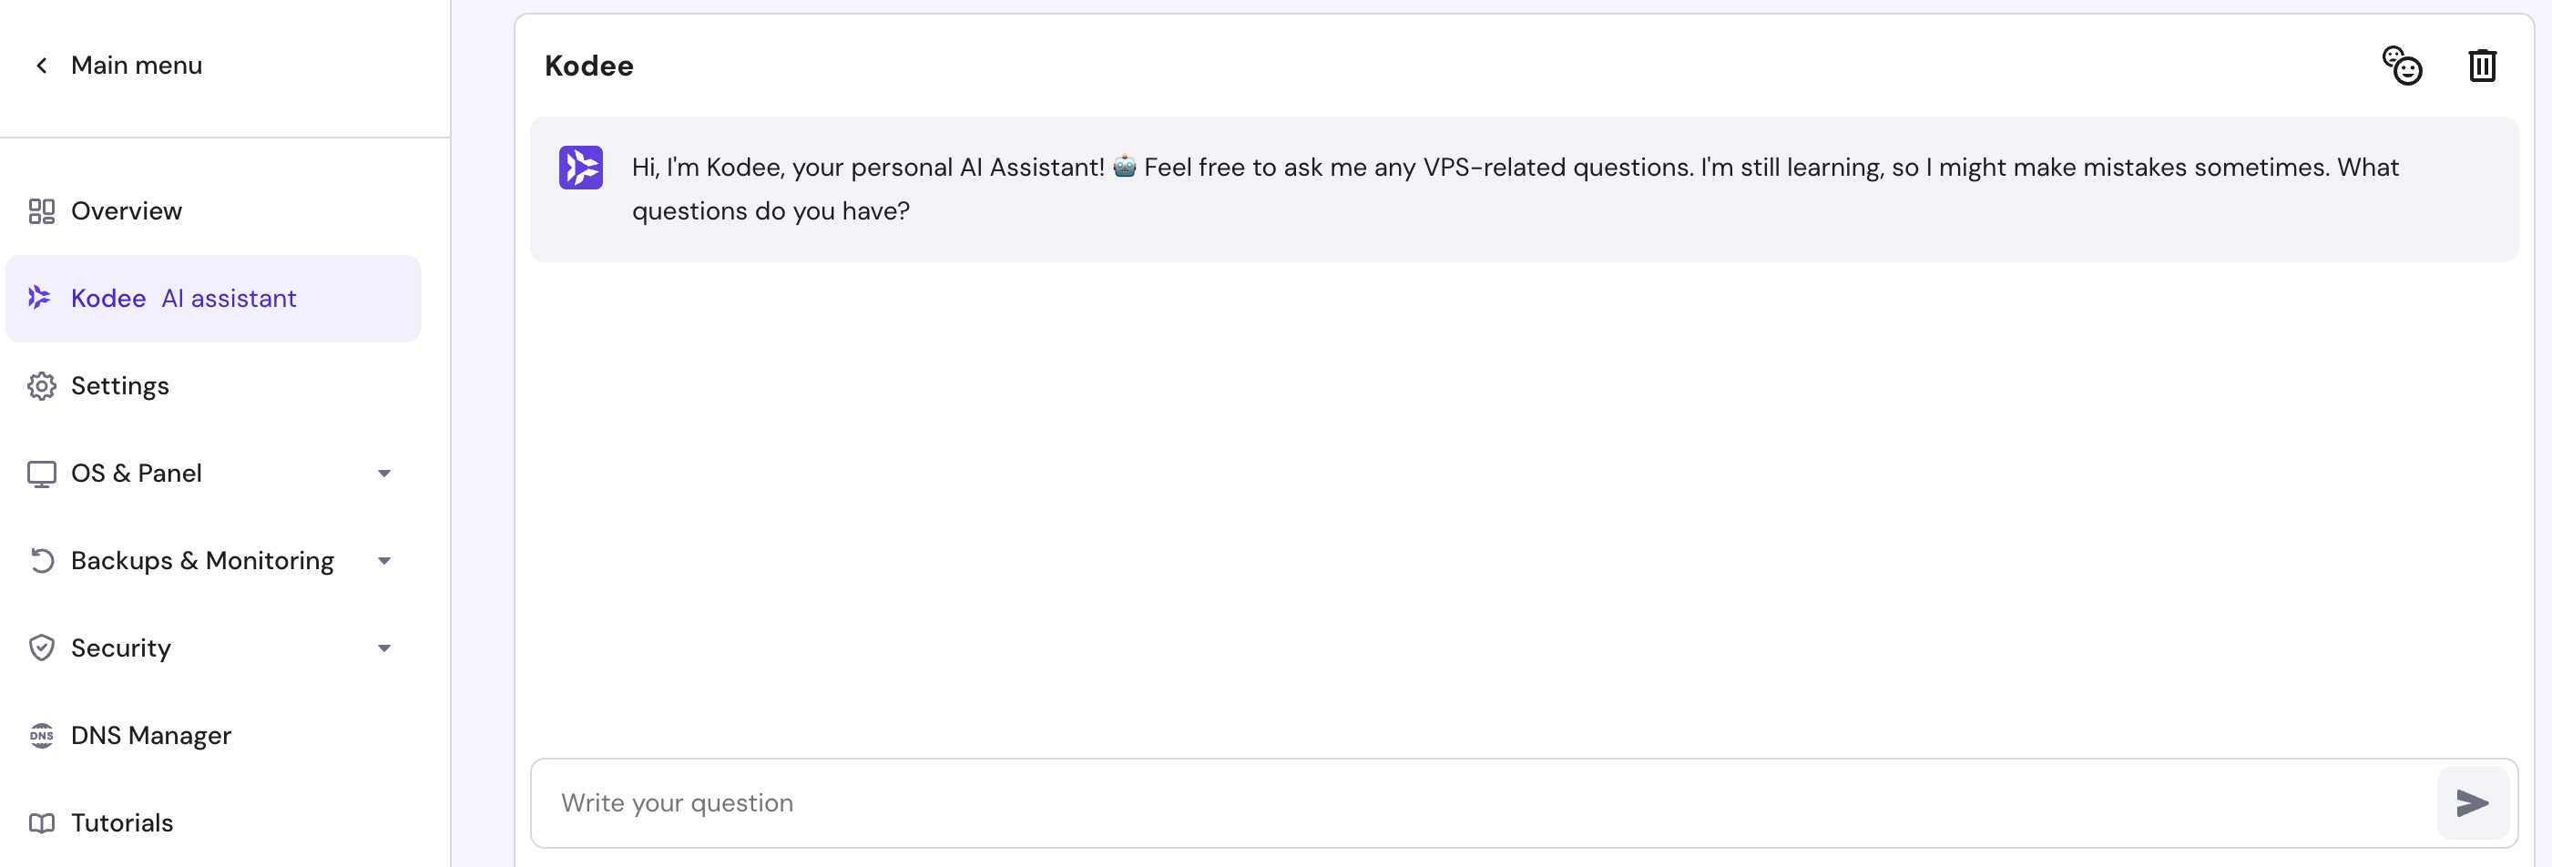Click the Security shield icon
Screen dimensions: 2552x867
pos(42,648)
